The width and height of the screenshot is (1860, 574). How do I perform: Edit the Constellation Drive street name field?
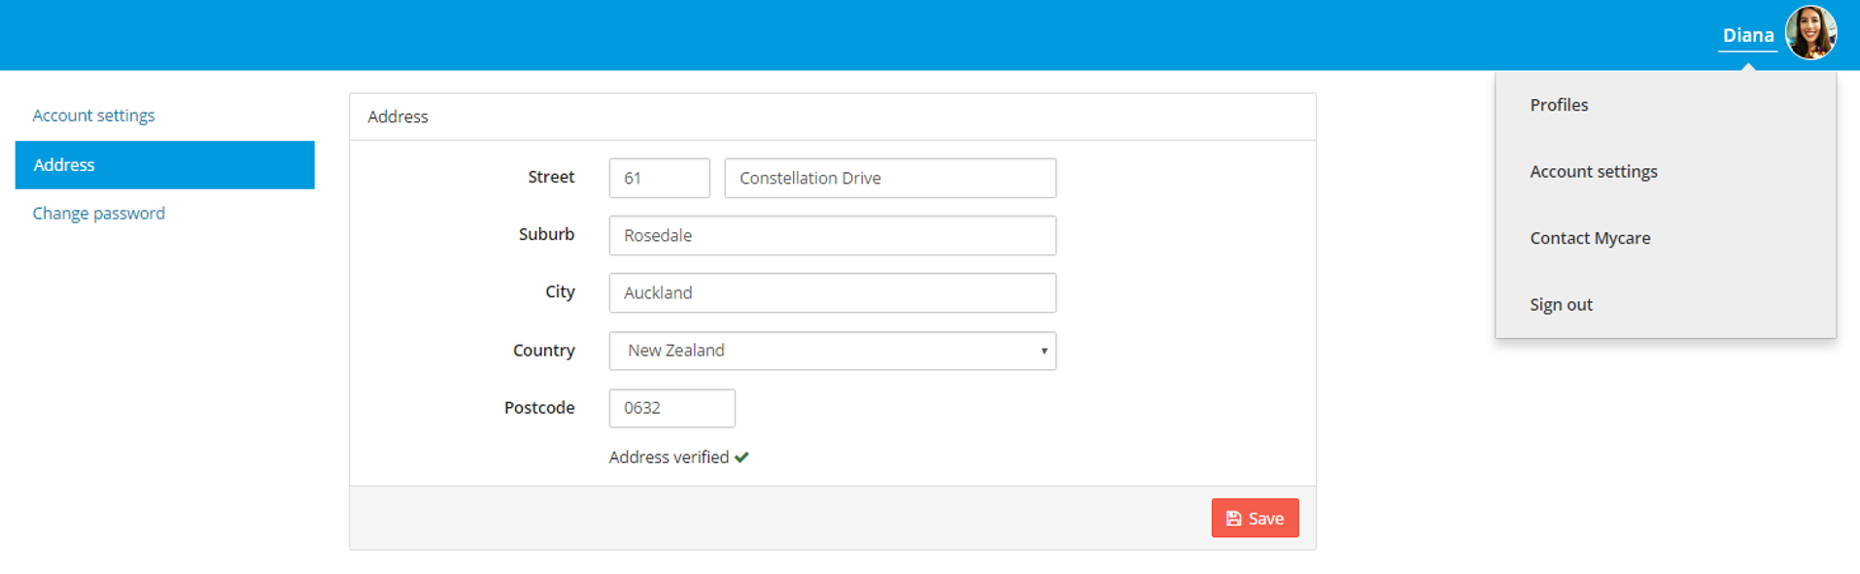tap(890, 179)
